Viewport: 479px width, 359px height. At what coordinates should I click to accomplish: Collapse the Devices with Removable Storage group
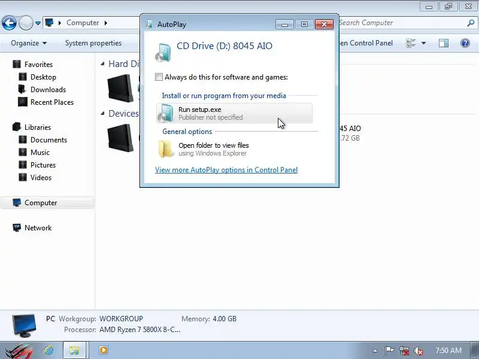pos(102,114)
